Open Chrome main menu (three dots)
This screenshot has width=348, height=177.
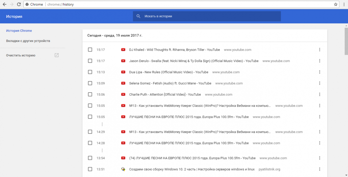click(x=344, y=4)
